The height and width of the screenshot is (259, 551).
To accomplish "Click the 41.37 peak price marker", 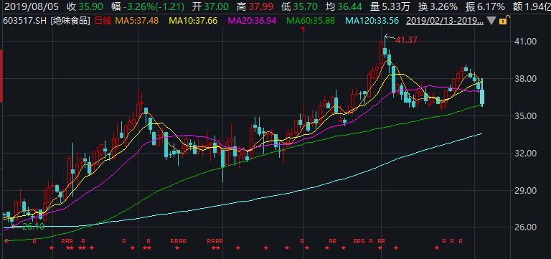I will [406, 40].
